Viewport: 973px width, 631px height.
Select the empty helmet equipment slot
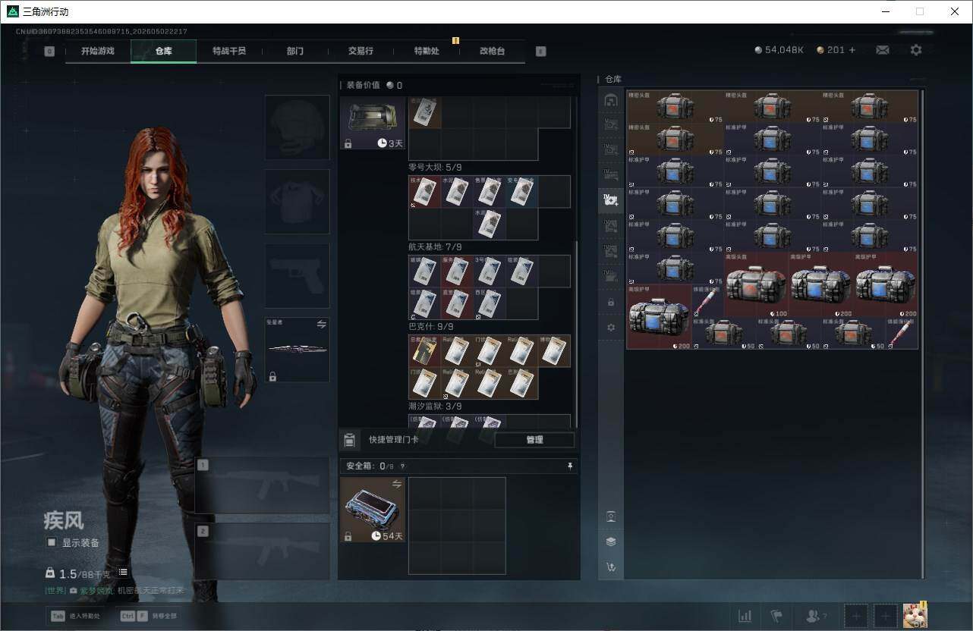(x=297, y=127)
